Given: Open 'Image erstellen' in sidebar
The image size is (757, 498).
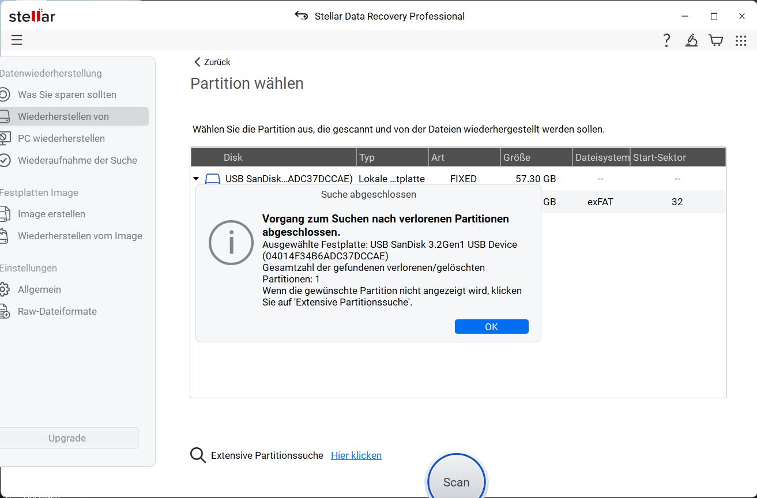Looking at the screenshot, I should click(x=51, y=214).
